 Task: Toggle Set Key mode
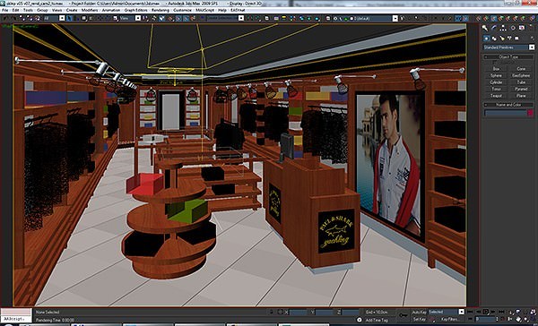pyautogui.click(x=420, y=319)
